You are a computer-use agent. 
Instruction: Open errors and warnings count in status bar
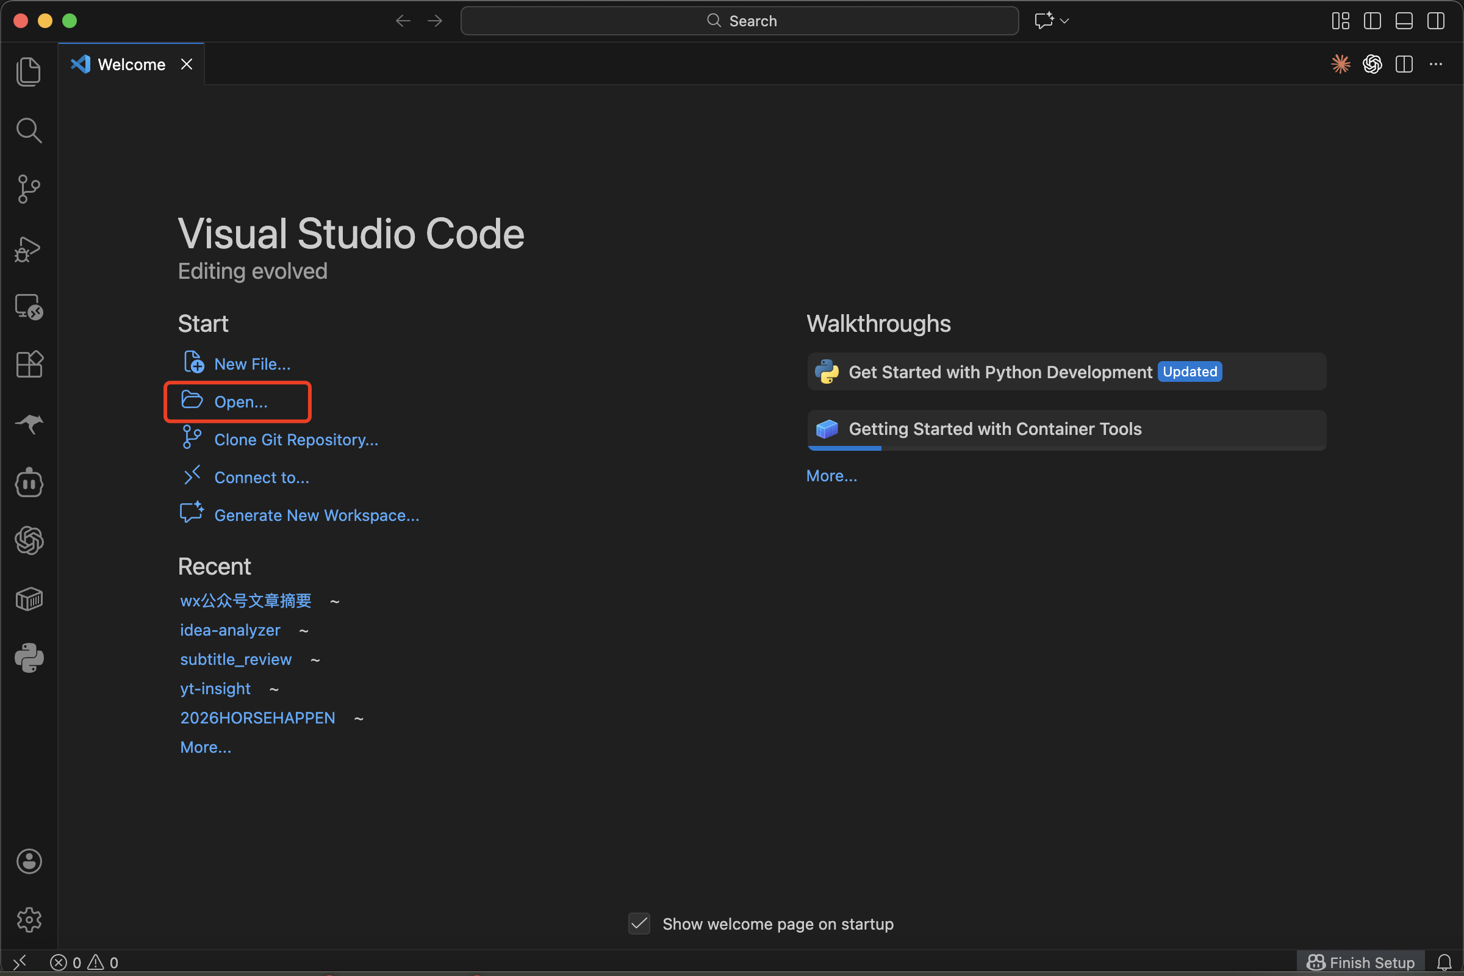(84, 963)
